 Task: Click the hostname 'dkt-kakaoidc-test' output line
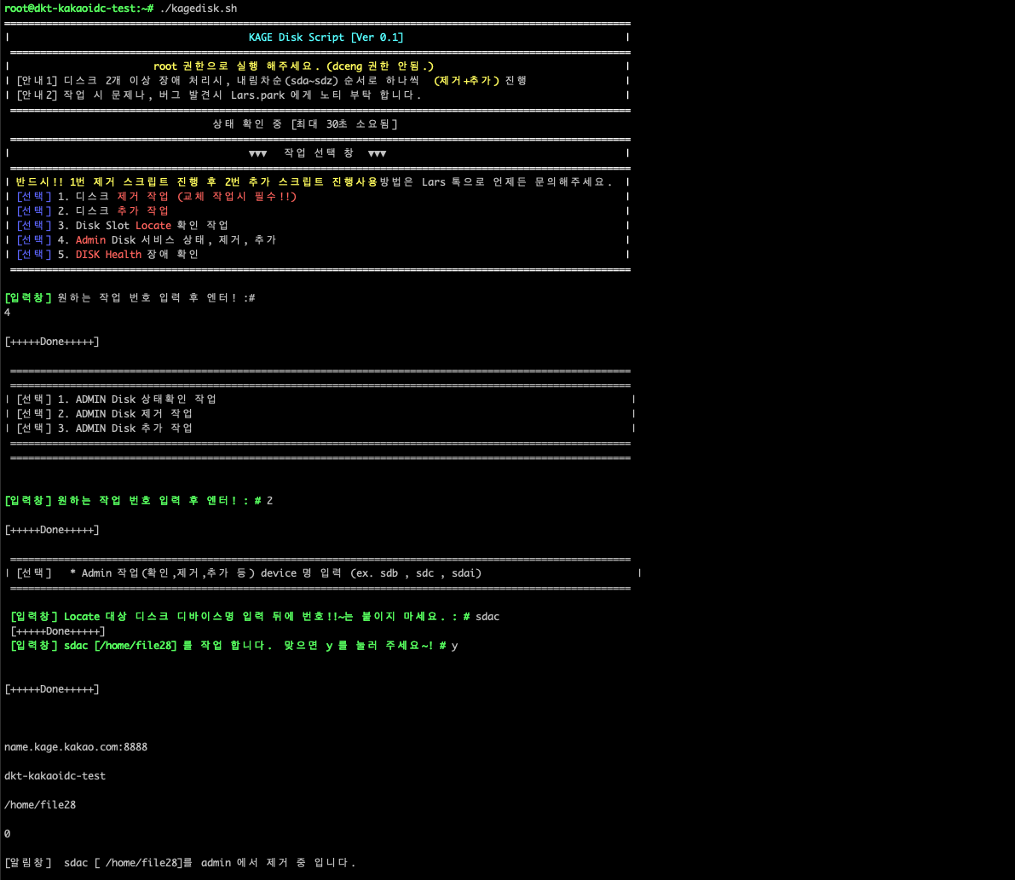click(55, 776)
